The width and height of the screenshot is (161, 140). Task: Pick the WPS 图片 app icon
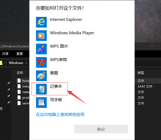pos(41,49)
